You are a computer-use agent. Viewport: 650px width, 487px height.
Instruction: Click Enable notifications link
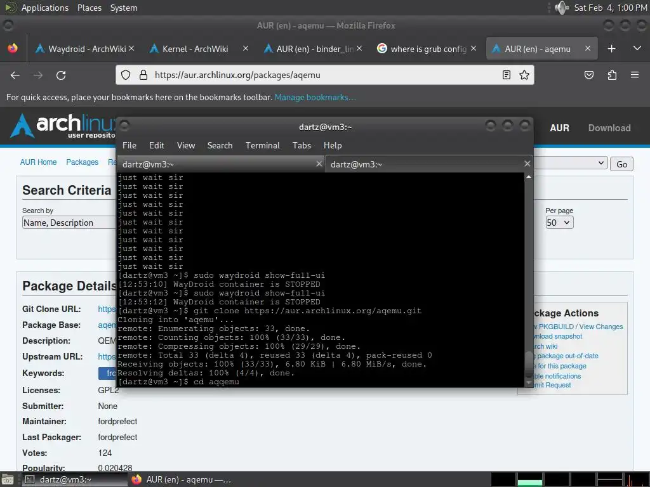[x=557, y=376]
